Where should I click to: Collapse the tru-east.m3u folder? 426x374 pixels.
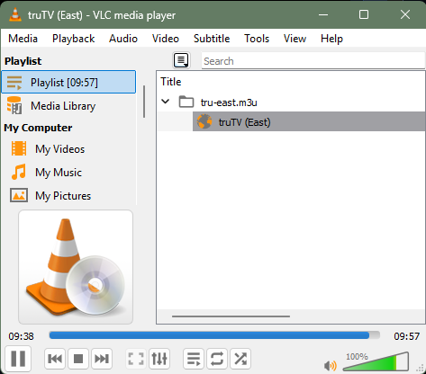(x=166, y=102)
